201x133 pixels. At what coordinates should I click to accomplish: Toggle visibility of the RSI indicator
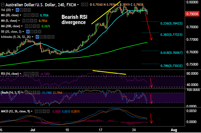25,74
